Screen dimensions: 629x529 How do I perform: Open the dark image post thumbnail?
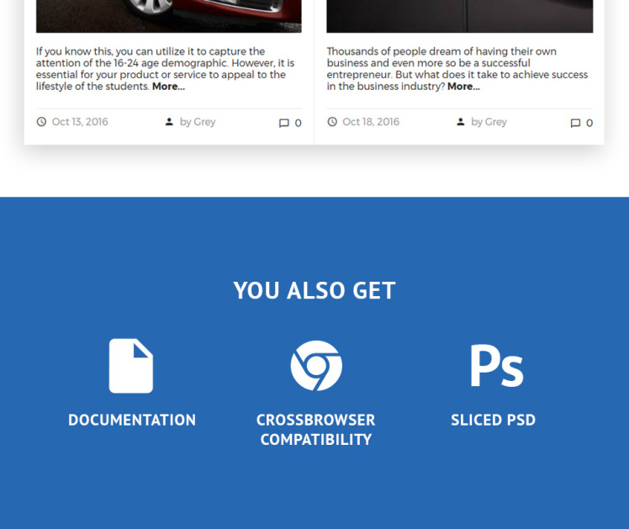(x=460, y=16)
